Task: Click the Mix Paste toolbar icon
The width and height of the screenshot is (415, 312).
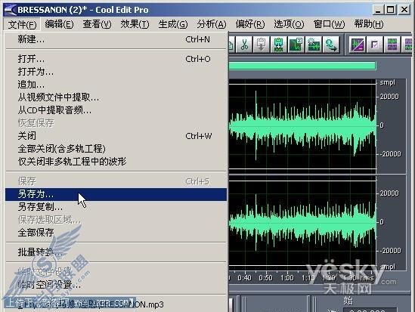Action: click(x=278, y=45)
